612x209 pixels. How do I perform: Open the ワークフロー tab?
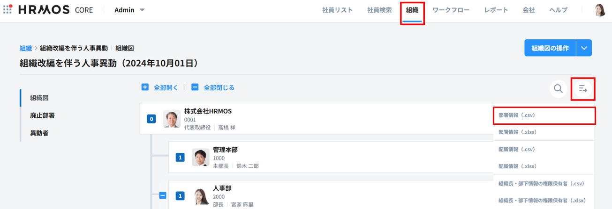click(451, 10)
